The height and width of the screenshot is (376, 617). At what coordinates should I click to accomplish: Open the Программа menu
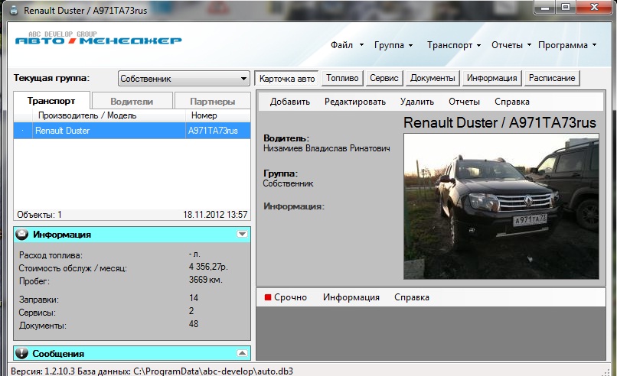point(567,45)
